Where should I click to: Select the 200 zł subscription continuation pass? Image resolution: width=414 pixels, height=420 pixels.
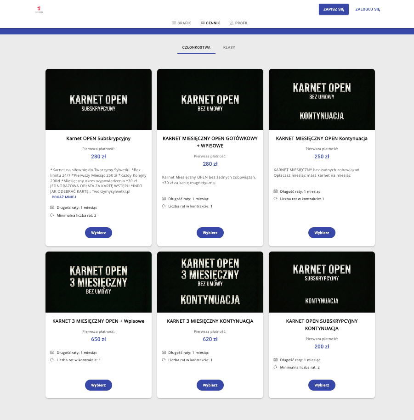[322, 385]
